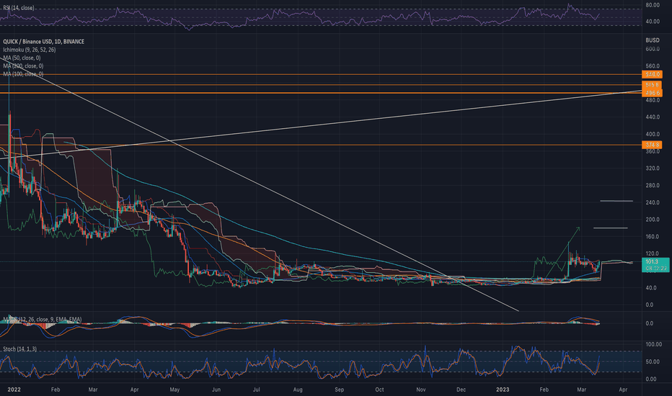The width and height of the screenshot is (672, 396).
Task: Click the 120.0 value on price axis
Action: [653, 253]
